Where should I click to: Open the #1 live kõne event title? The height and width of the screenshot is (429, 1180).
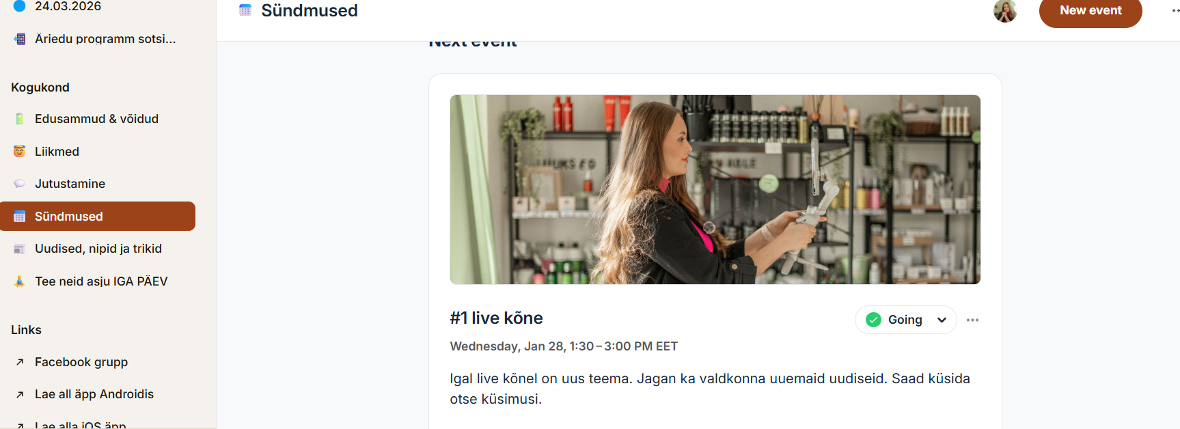[497, 318]
